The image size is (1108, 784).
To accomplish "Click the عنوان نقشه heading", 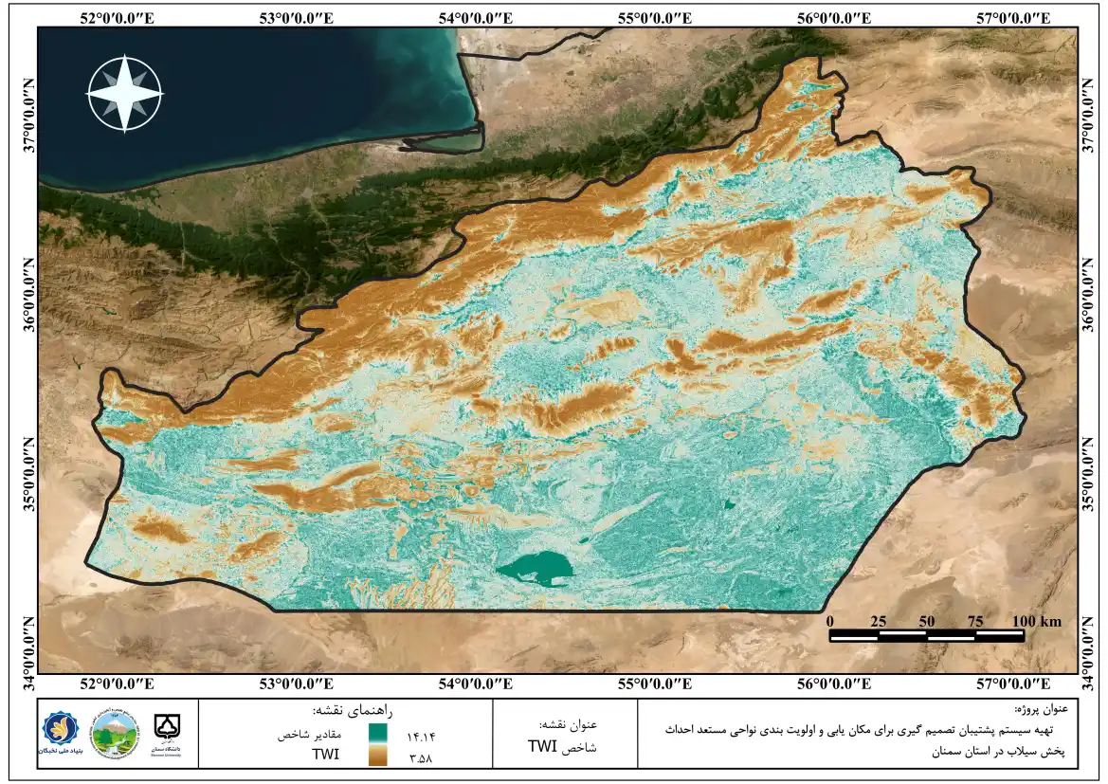I will tap(568, 724).
